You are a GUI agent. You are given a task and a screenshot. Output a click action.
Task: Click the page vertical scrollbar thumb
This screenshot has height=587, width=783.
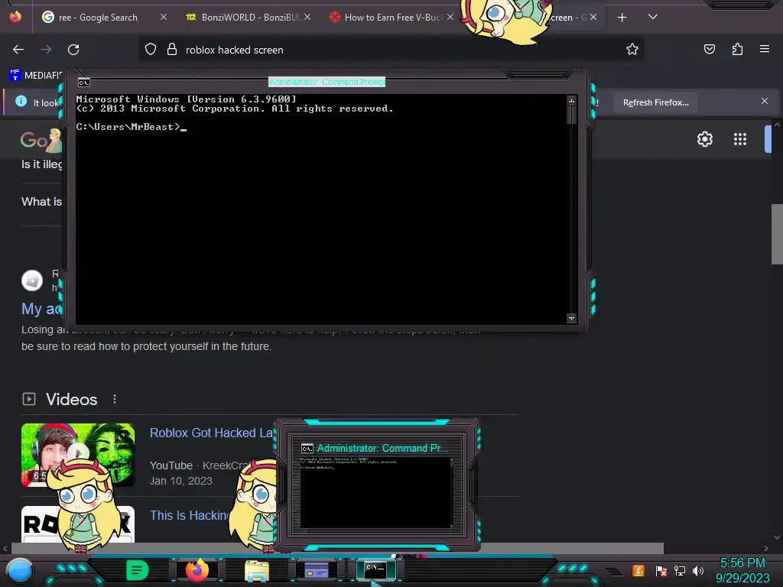click(x=777, y=234)
